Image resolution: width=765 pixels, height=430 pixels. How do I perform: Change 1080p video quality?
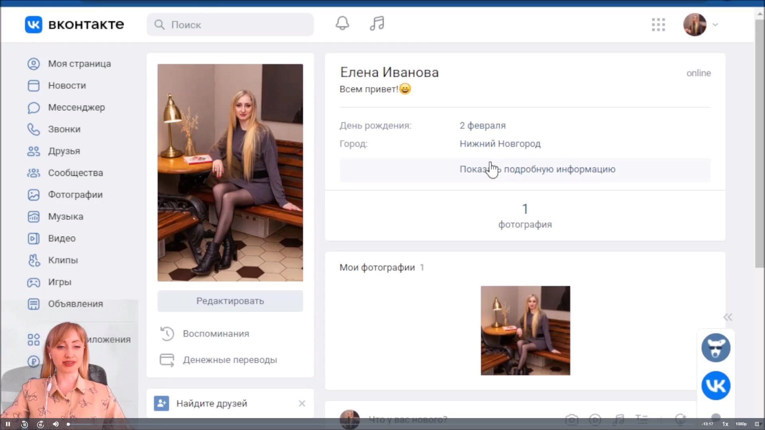(741, 424)
